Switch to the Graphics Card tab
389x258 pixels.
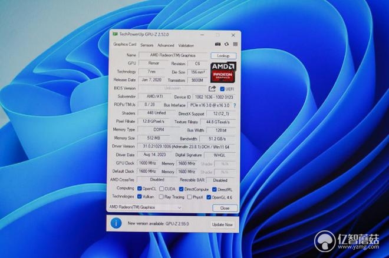(124, 44)
